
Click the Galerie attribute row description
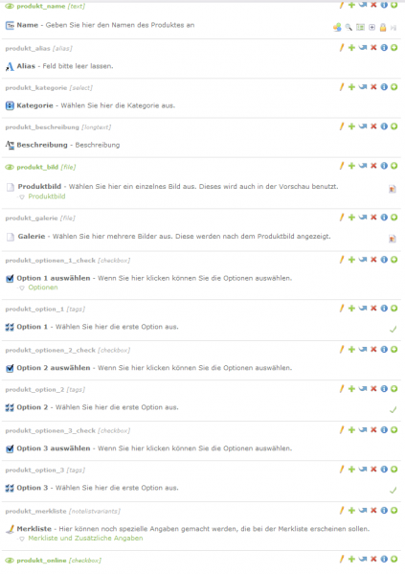(191, 237)
